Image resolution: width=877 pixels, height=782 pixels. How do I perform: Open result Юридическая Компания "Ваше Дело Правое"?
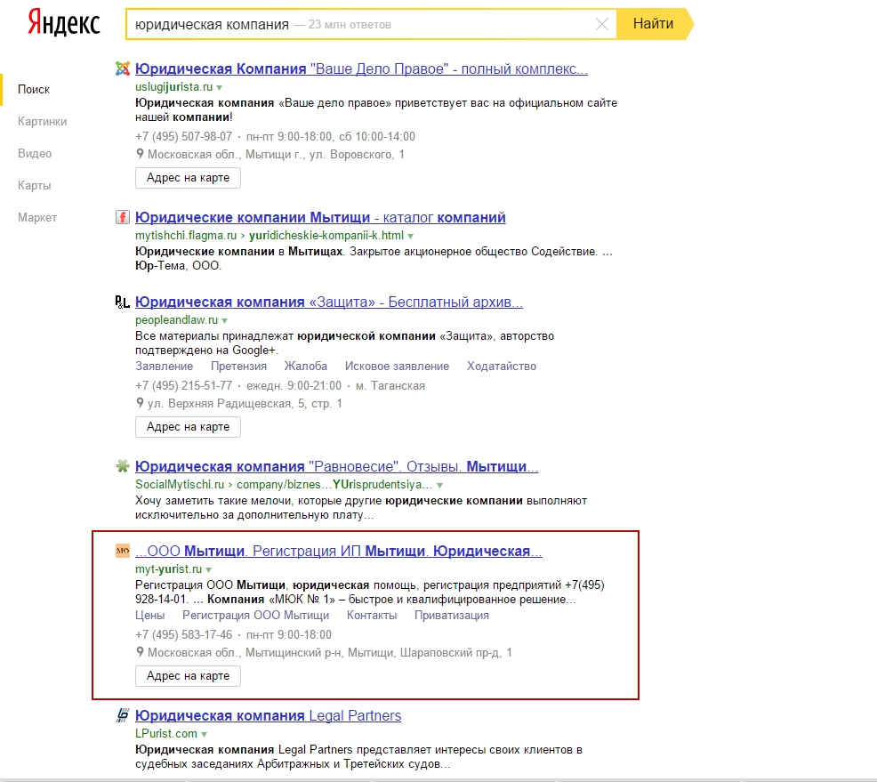361,69
